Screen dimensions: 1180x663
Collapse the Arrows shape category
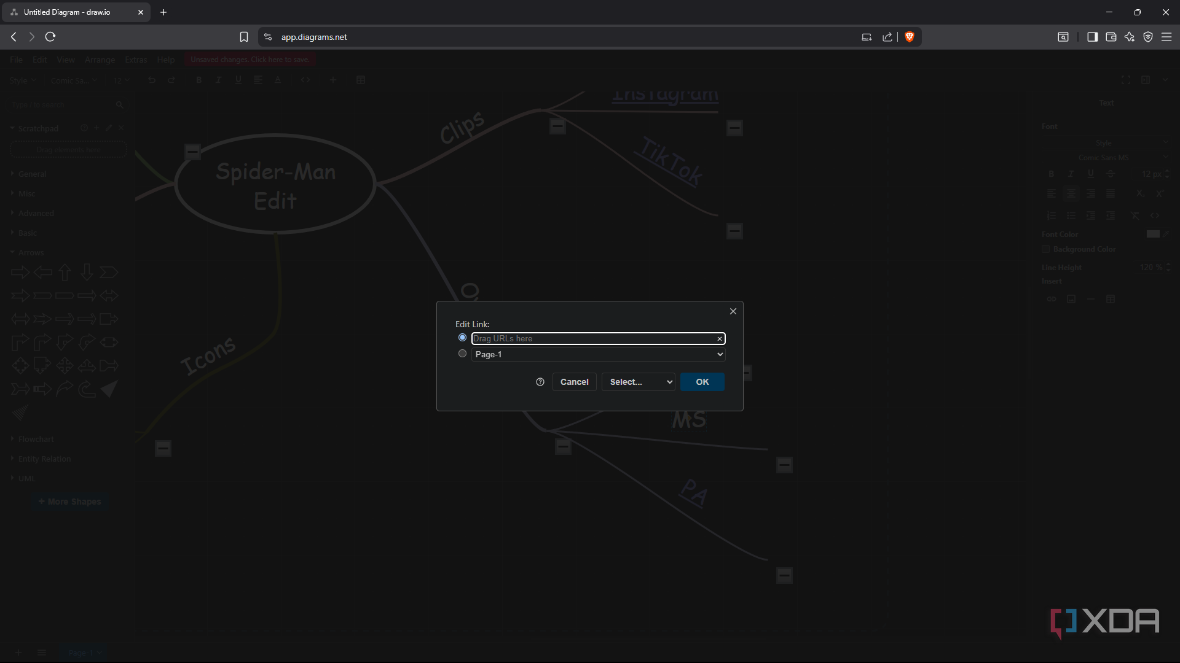click(31, 252)
